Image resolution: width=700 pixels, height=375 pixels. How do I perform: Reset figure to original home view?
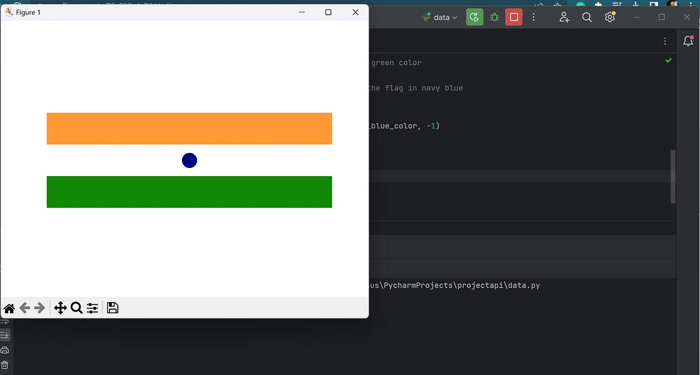pyautogui.click(x=9, y=308)
